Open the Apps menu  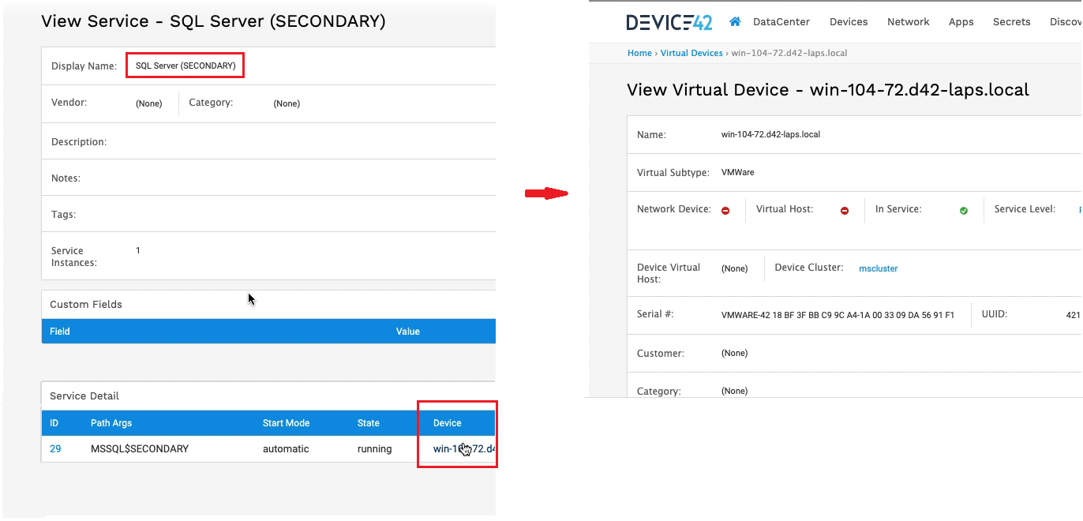(961, 22)
